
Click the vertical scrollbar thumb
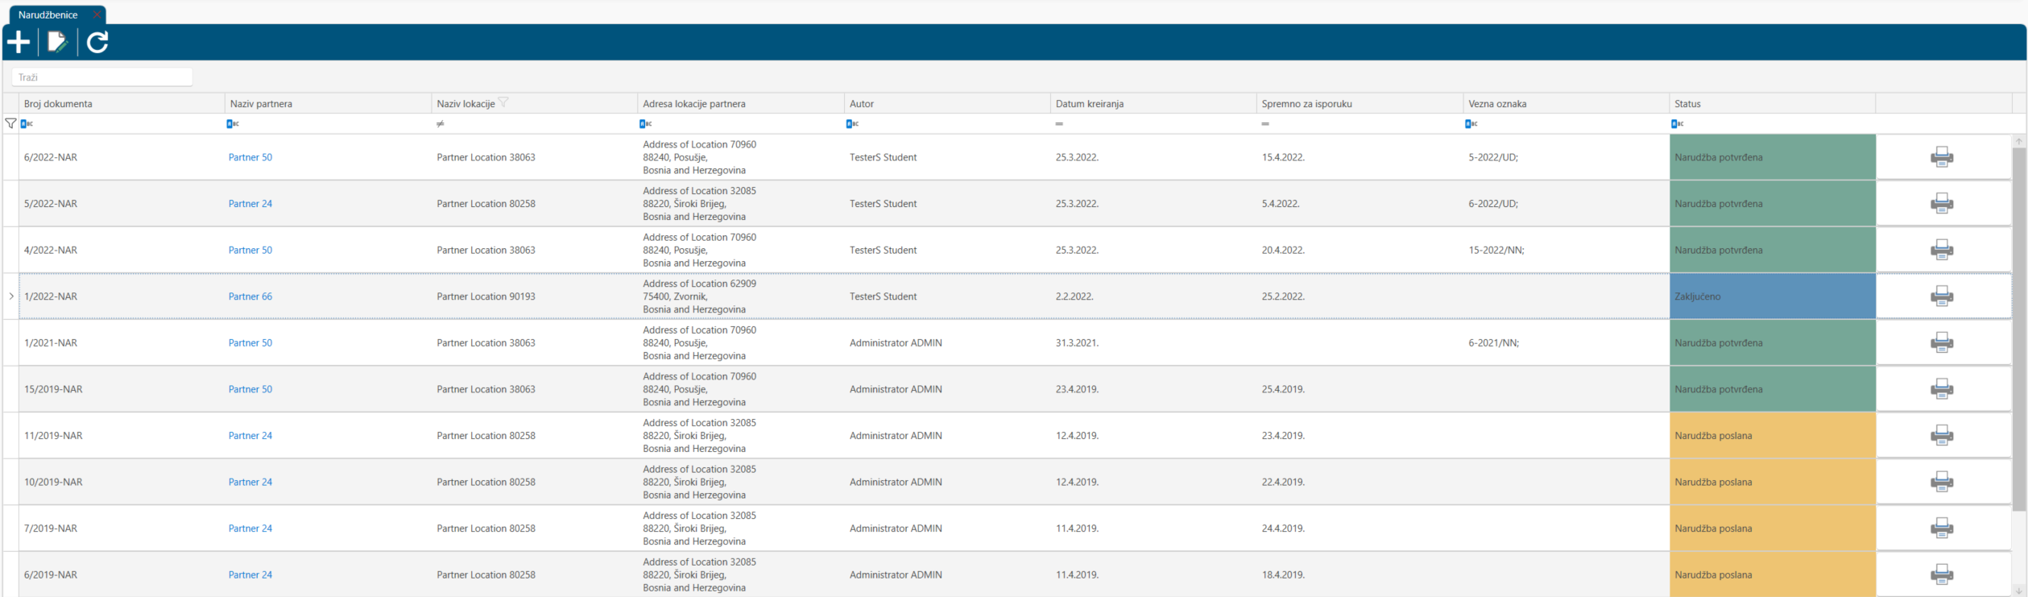2018,329
